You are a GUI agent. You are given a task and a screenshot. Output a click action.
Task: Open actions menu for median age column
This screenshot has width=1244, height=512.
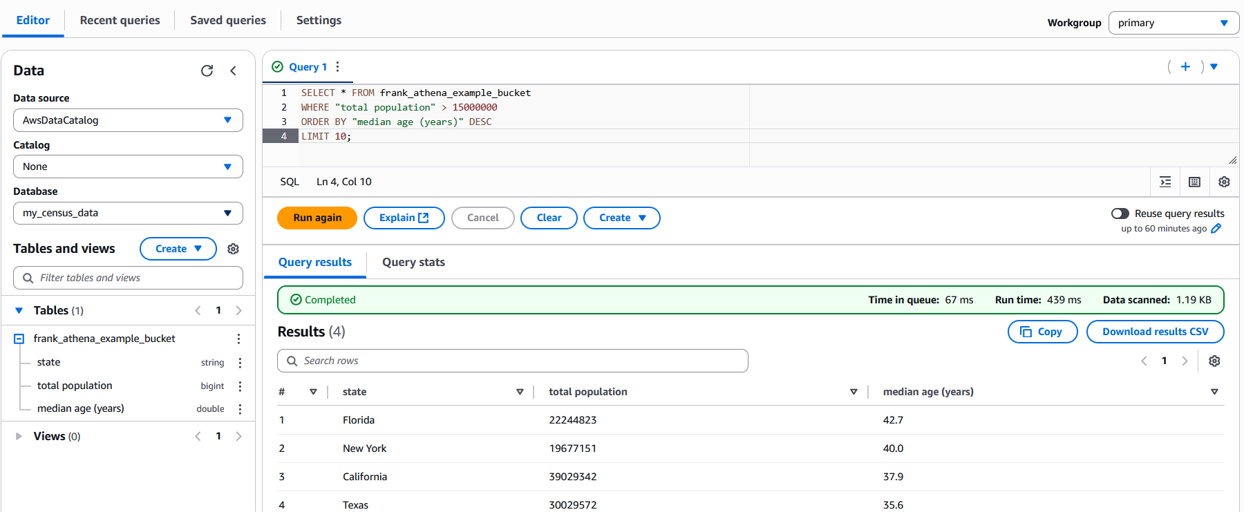240,409
